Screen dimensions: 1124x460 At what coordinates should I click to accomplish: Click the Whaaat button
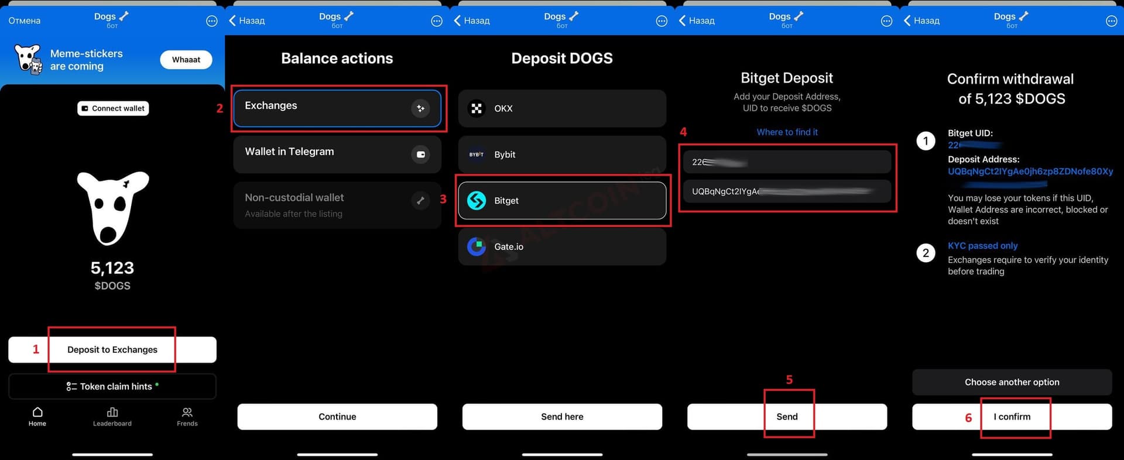[x=186, y=60]
